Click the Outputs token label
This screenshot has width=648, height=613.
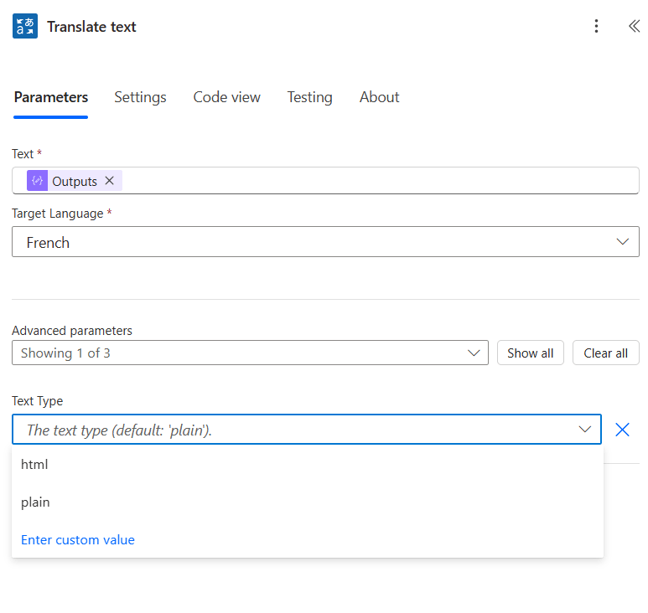75,181
